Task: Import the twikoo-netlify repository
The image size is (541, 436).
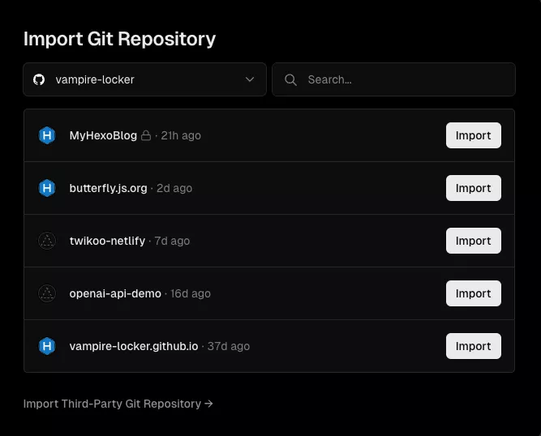Action: (x=474, y=241)
